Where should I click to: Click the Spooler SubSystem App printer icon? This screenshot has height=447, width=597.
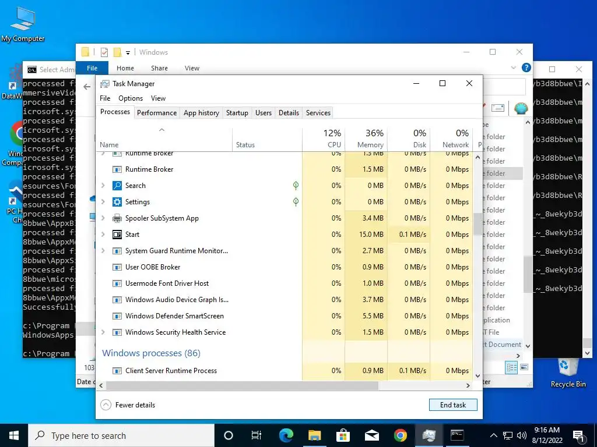(x=117, y=218)
